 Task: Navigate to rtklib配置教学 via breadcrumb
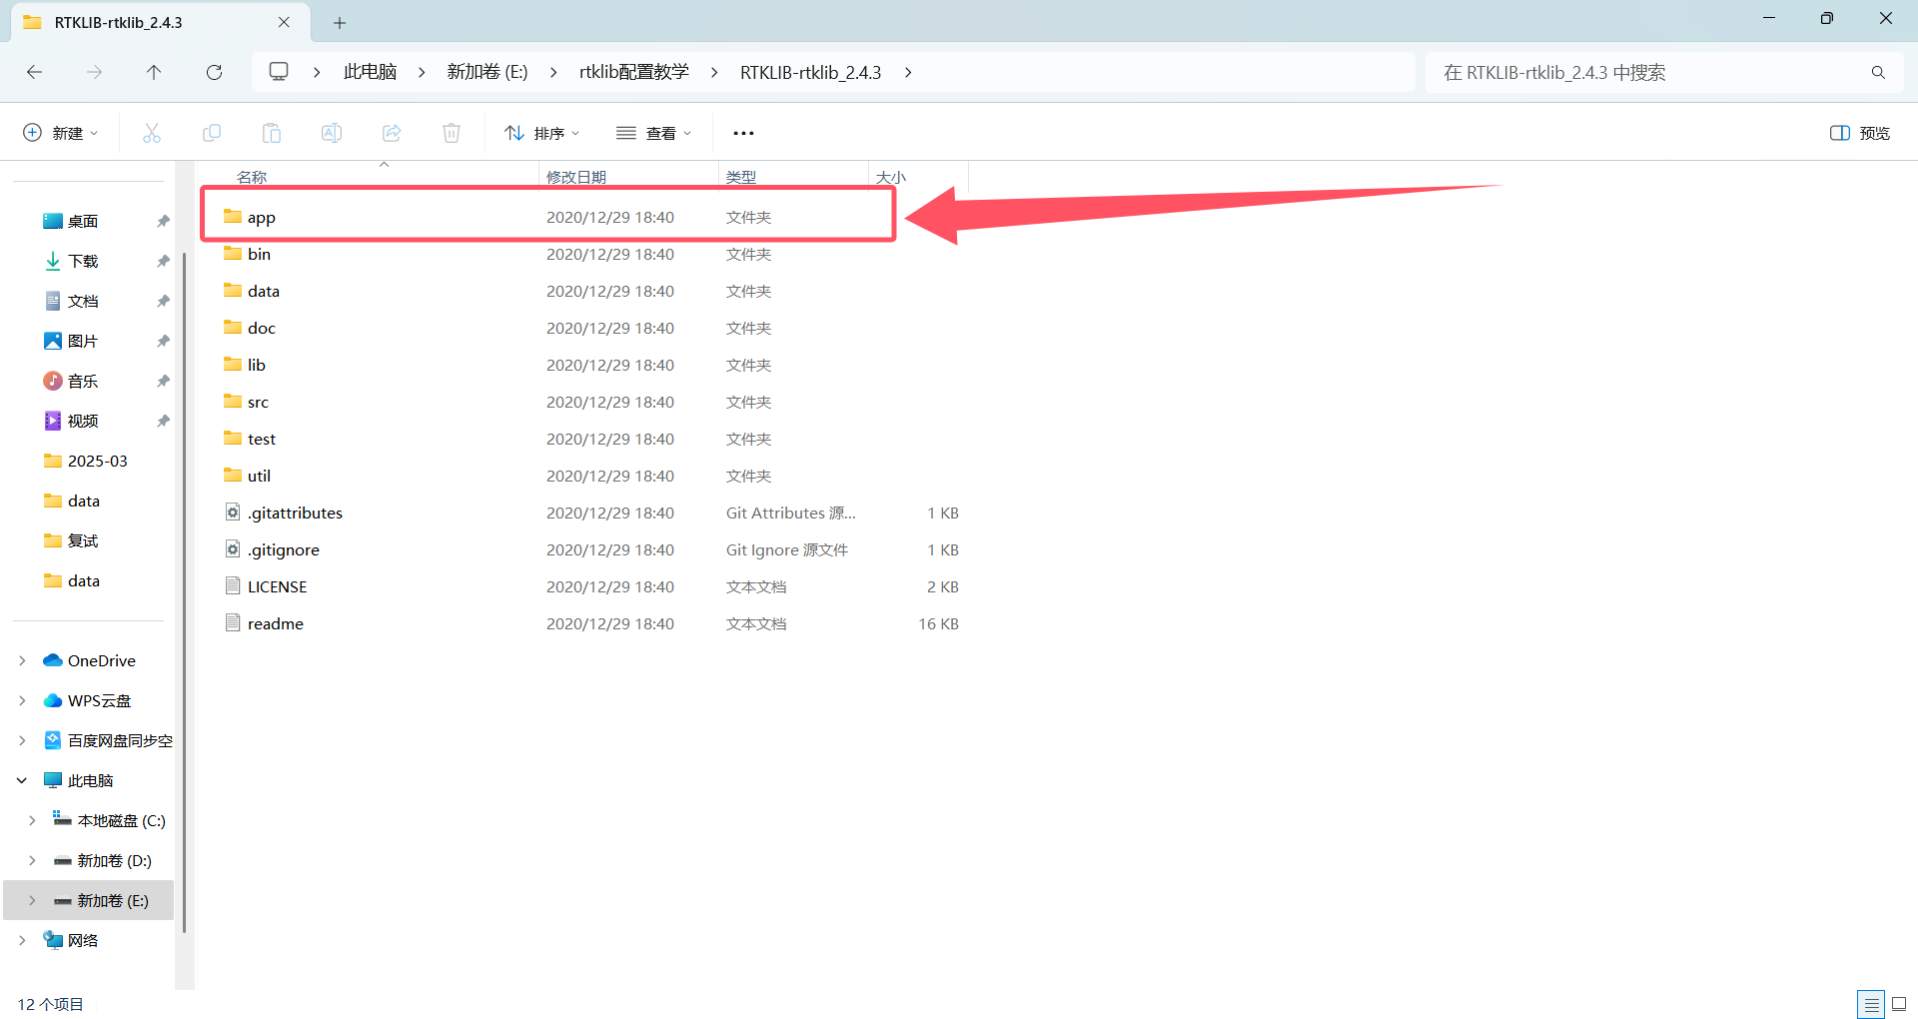tap(633, 71)
